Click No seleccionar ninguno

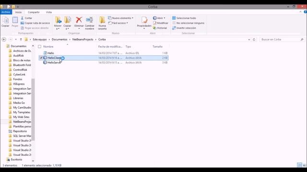189,23
